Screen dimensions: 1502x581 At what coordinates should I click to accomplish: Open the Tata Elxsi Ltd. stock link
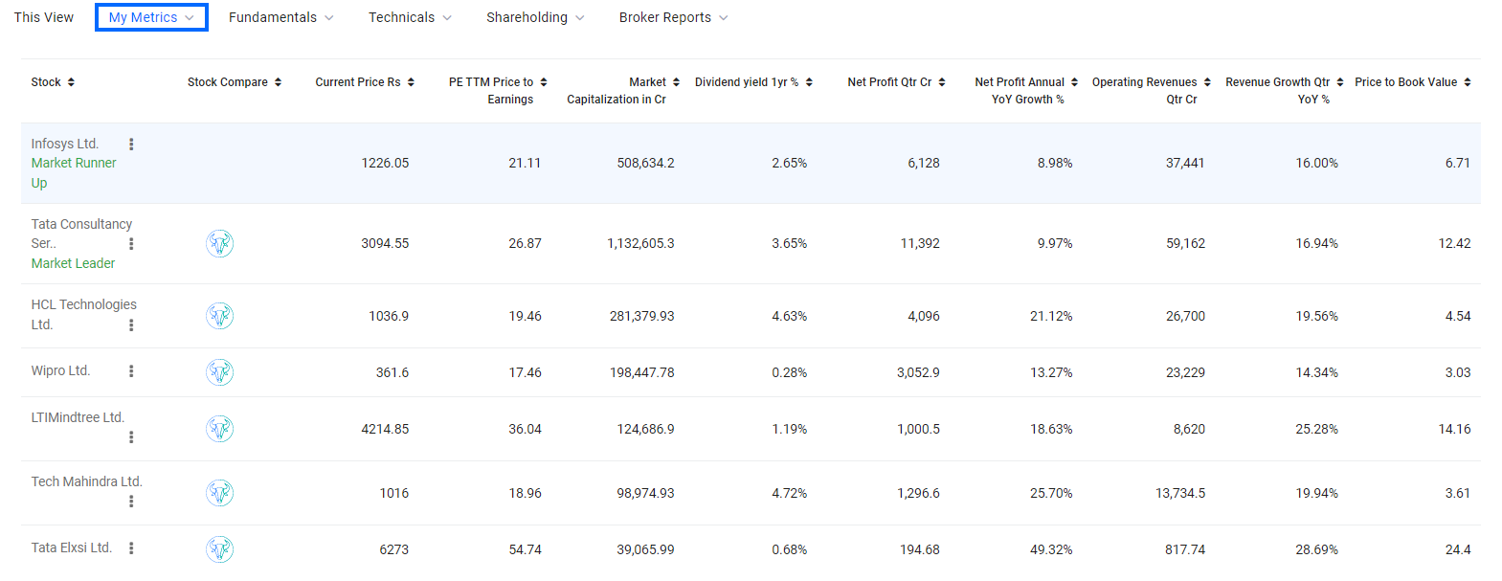click(x=72, y=547)
